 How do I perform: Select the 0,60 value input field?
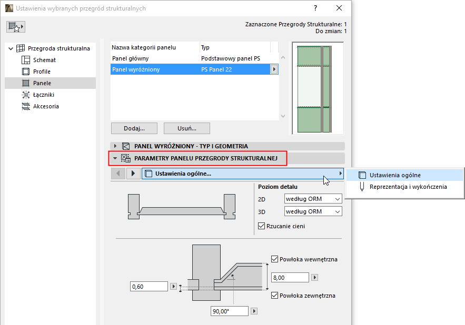coord(149,286)
